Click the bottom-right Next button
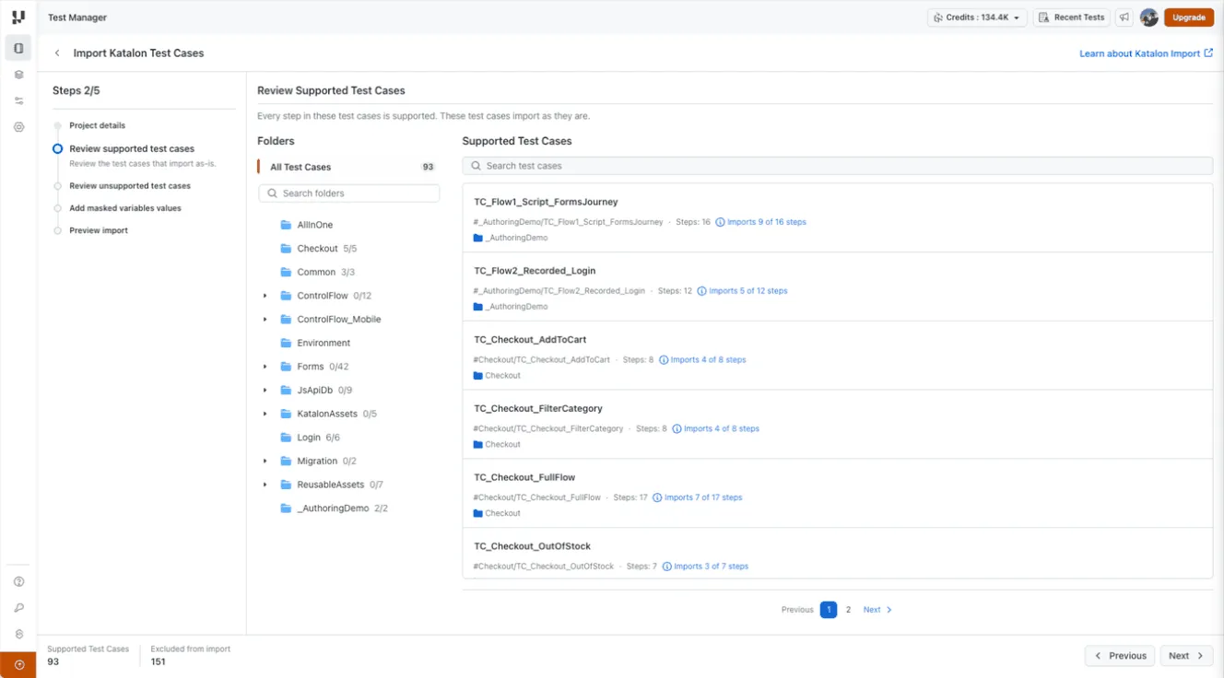Viewport: 1224px width, 678px height. 1186,656
